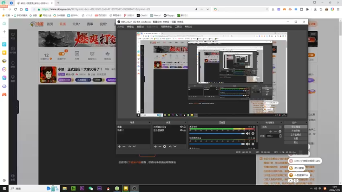The width and height of the screenshot is (342, 192).
Task: Add a scene transition with plus icon
Action: coord(271,131)
